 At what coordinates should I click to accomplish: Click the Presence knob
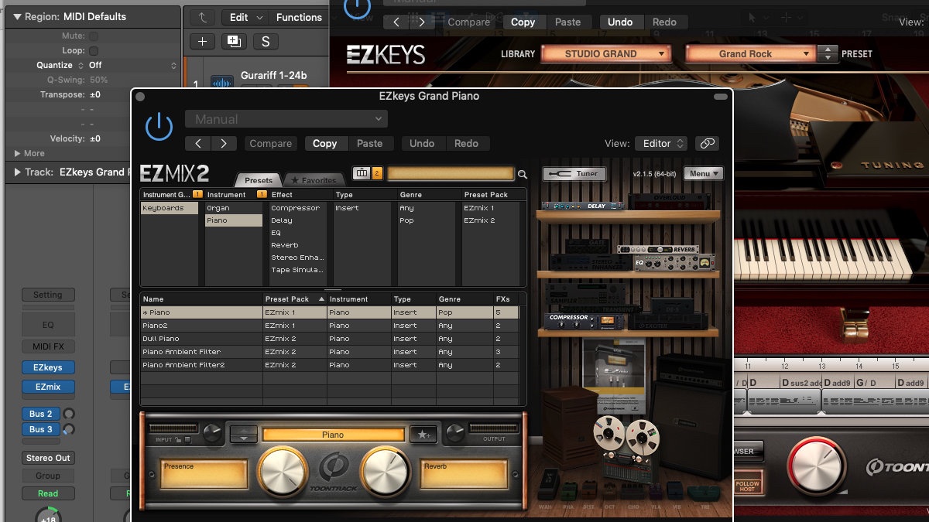click(x=283, y=470)
